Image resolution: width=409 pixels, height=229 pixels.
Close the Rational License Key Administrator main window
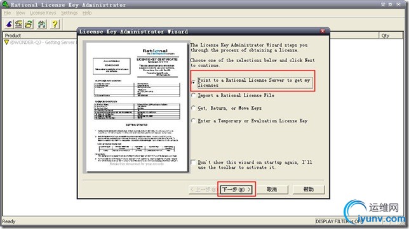tap(398, 4)
